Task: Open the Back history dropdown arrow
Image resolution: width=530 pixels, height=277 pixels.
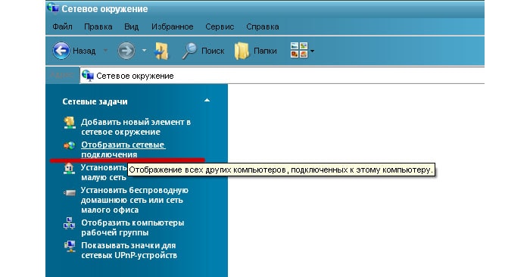Action: (105, 51)
